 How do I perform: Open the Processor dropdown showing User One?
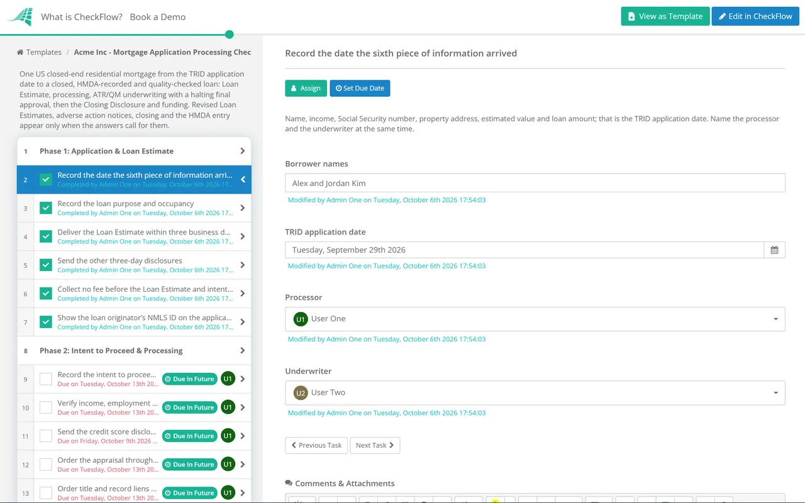[535, 319]
